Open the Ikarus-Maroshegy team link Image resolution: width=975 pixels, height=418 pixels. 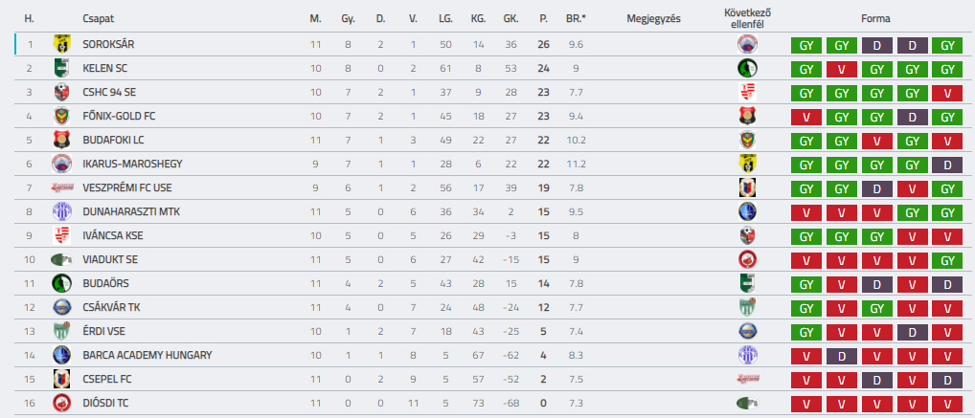(x=132, y=164)
